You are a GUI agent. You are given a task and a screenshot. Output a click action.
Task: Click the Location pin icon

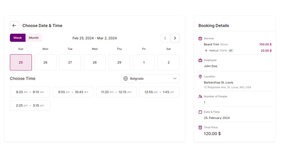(200, 77)
